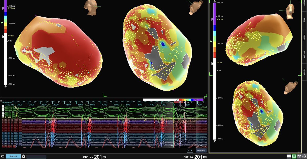Click the -1000 tick on waveform time ruler
Screen dimensions: 307x159
click(116, 105)
